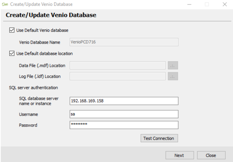Click the Password label
This screenshot has height=162, width=233.
coord(28,125)
